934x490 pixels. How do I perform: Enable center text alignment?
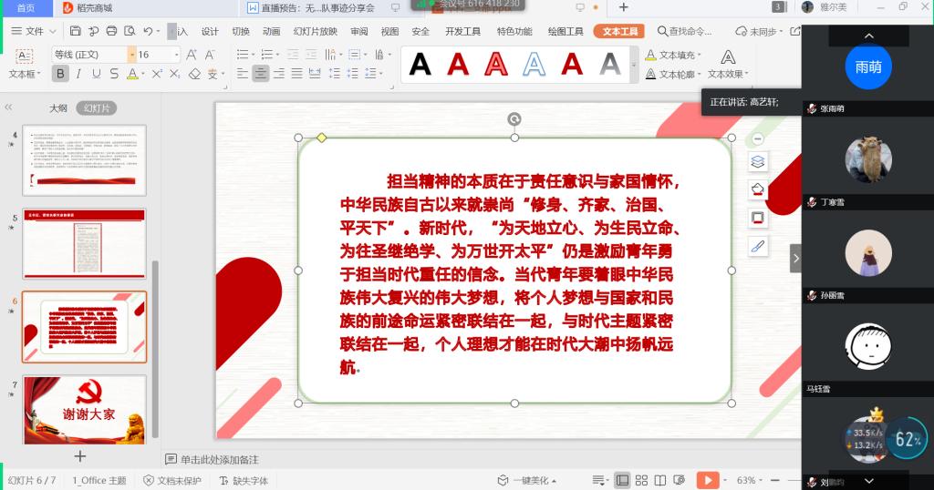261,74
